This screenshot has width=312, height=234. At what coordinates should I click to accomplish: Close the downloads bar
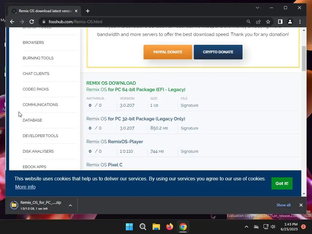[301, 205]
